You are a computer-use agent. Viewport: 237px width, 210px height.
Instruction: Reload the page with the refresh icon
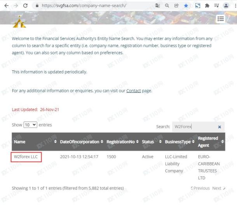25,6
